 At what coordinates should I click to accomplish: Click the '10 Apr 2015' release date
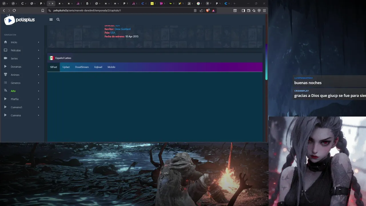click(x=132, y=37)
